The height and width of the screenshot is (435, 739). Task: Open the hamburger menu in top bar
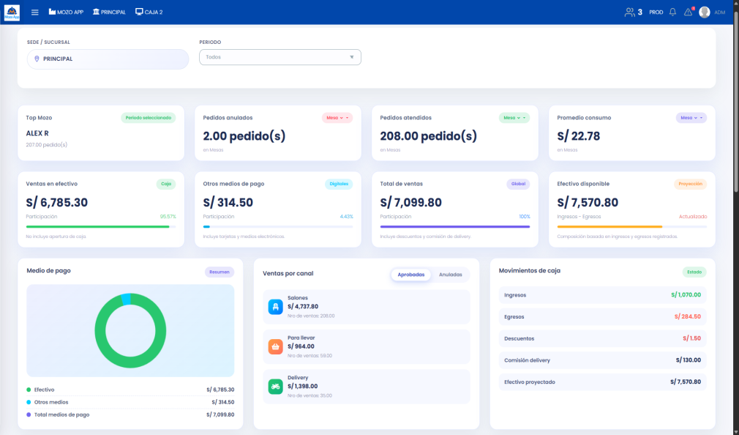point(33,11)
